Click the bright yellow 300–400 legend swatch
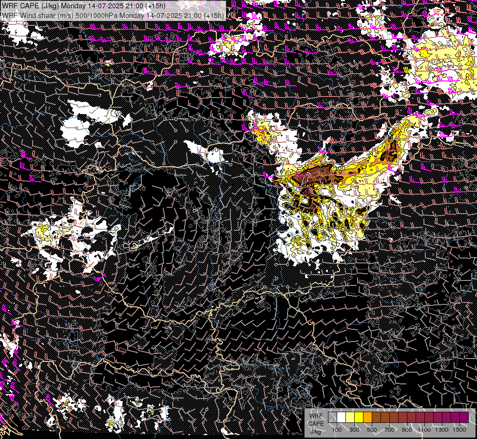Viewport: 477px width, 439px height. pyautogui.click(x=359, y=418)
